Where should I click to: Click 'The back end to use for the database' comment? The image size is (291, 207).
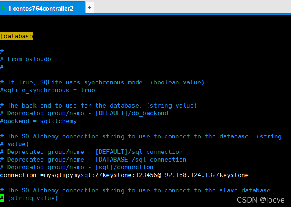[x=98, y=106]
